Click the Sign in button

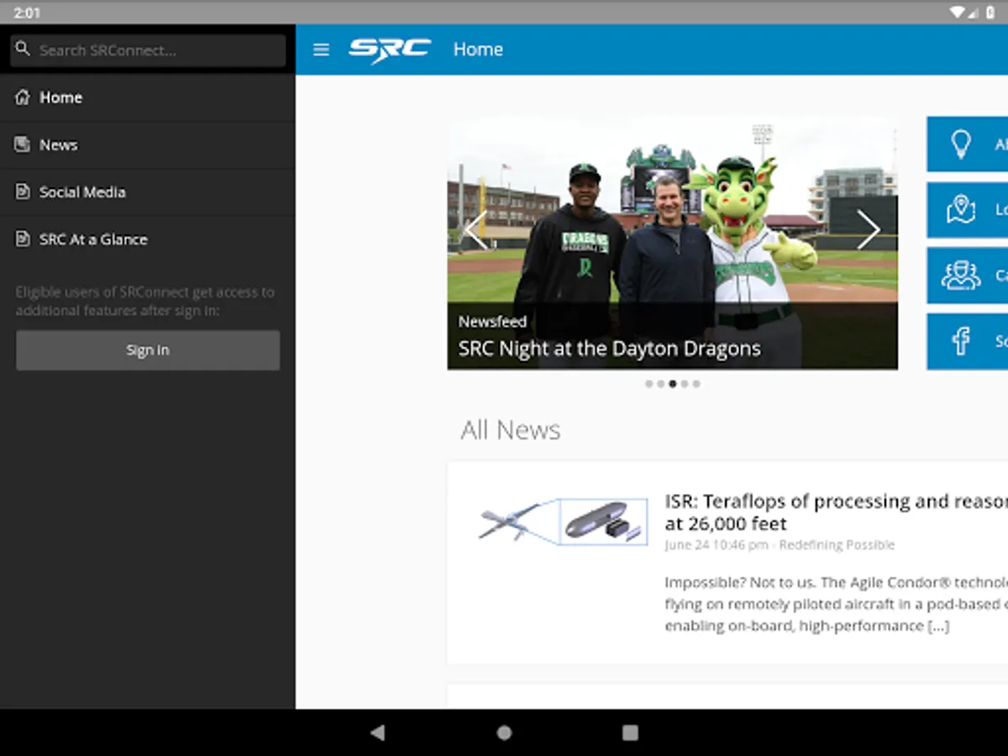(148, 350)
